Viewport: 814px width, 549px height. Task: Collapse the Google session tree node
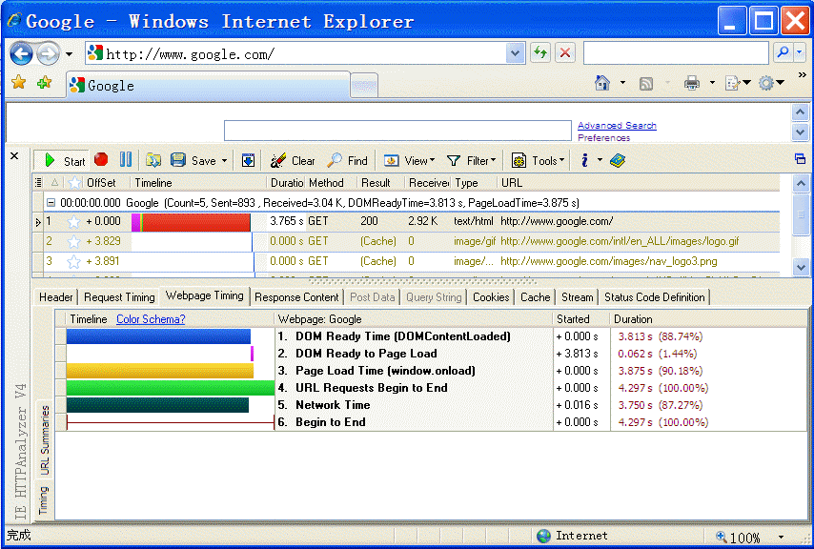point(51,203)
